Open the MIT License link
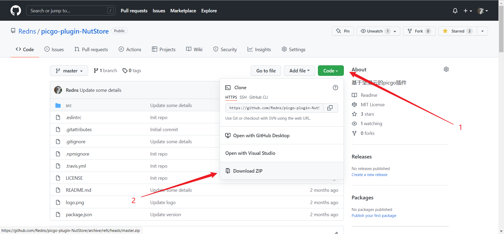 (372, 105)
